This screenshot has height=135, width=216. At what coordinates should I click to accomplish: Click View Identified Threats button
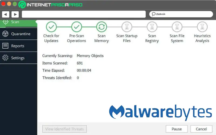65,129
